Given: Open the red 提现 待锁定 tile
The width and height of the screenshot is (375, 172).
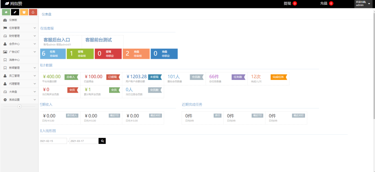Looking at the screenshot, I should [x=108, y=54].
